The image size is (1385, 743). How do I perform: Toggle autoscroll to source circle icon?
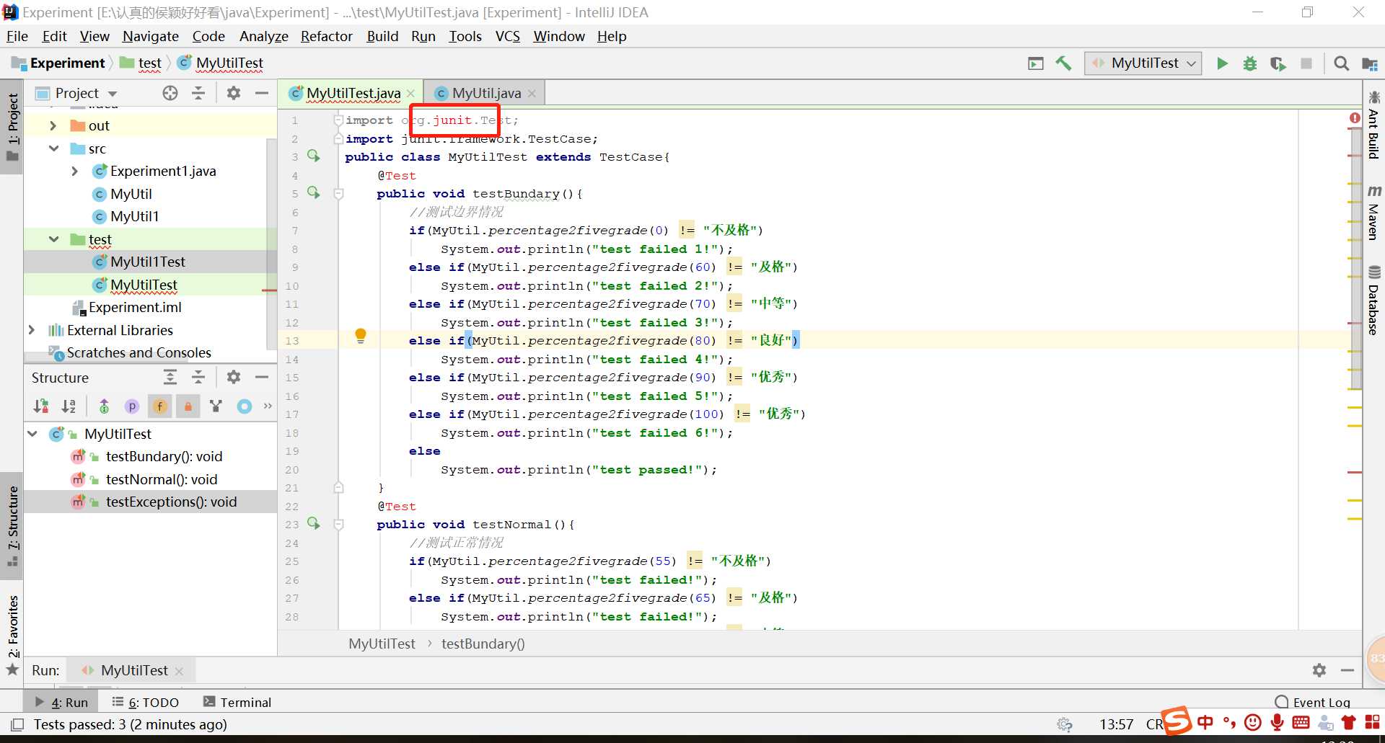tap(245, 406)
